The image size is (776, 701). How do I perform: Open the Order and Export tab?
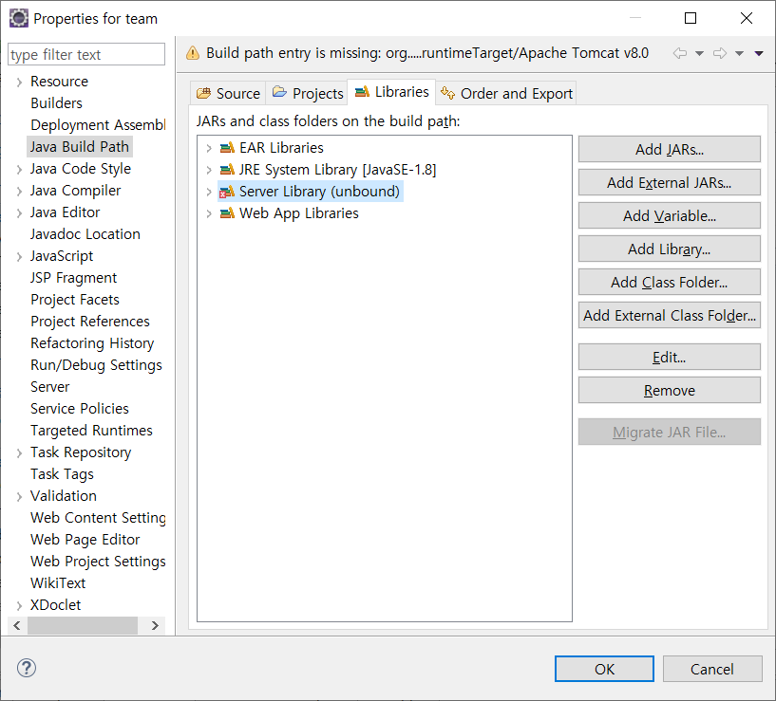(506, 93)
